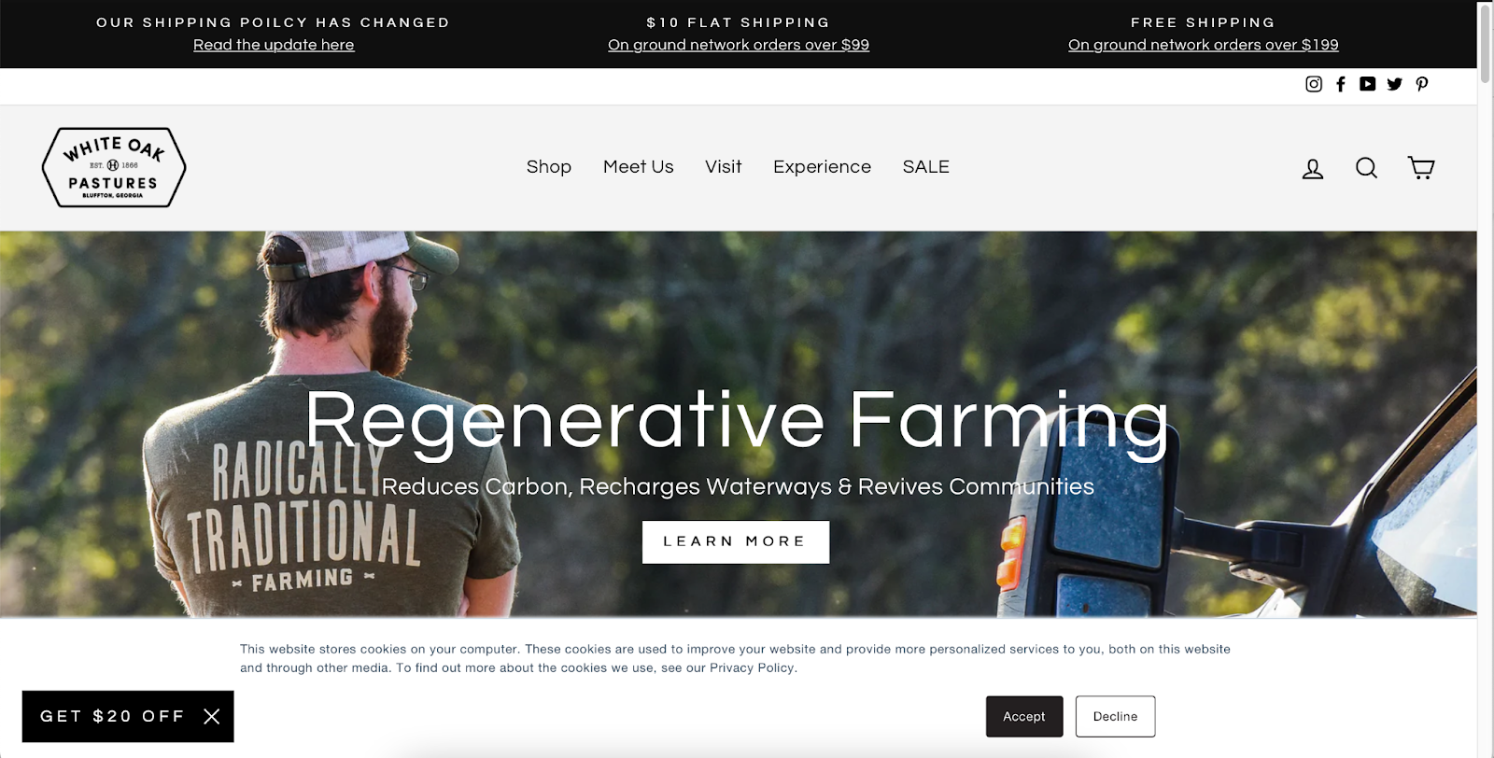Open the Pinterest social icon
Image resolution: width=1494 pixels, height=758 pixels.
click(1421, 84)
